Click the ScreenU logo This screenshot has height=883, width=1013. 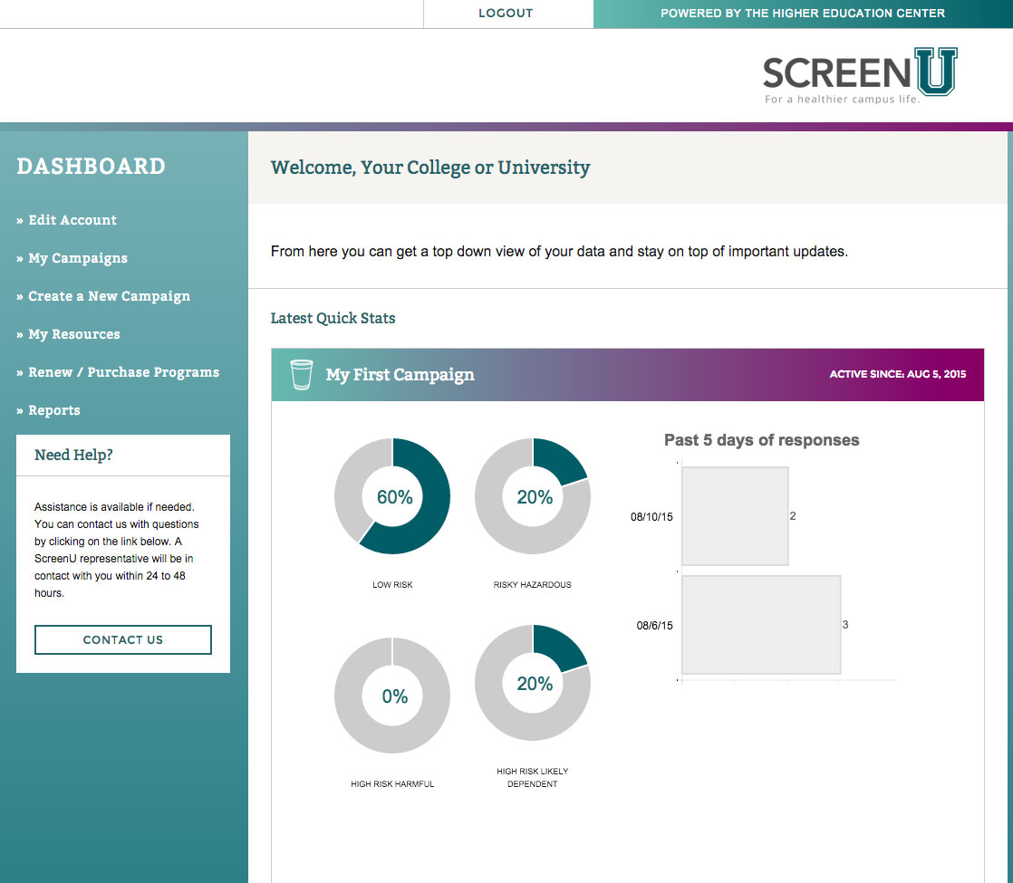859,75
